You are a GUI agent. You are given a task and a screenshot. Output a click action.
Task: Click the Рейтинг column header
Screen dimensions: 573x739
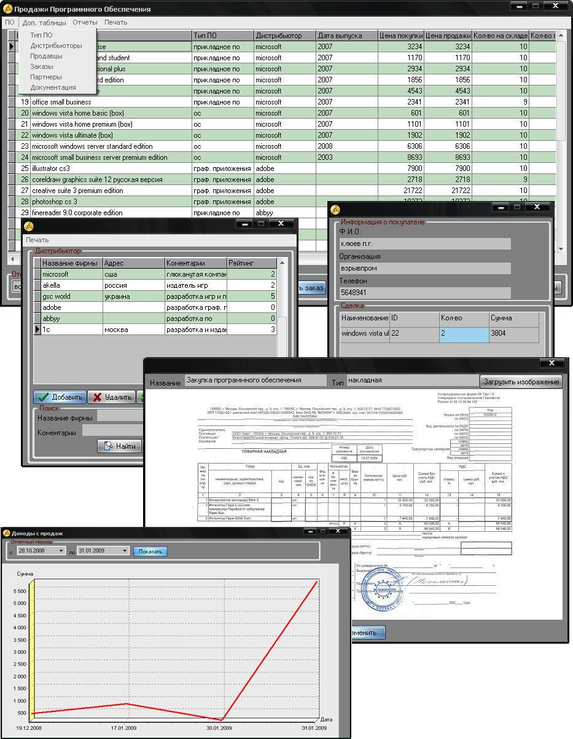pos(252,263)
